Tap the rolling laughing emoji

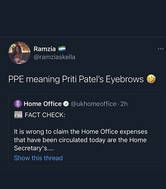(x=151, y=79)
